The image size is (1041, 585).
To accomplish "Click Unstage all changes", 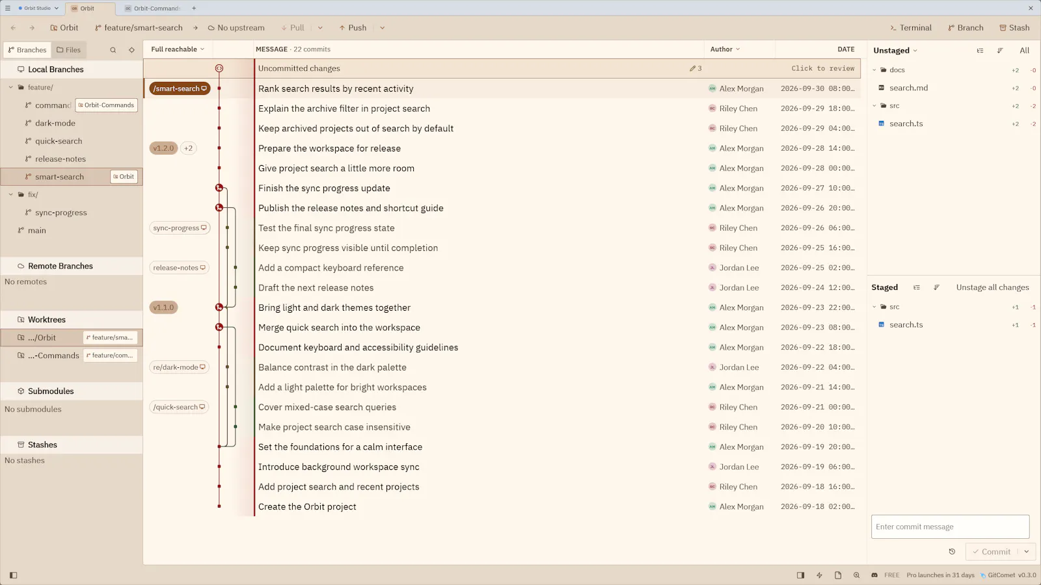I will click(992, 287).
